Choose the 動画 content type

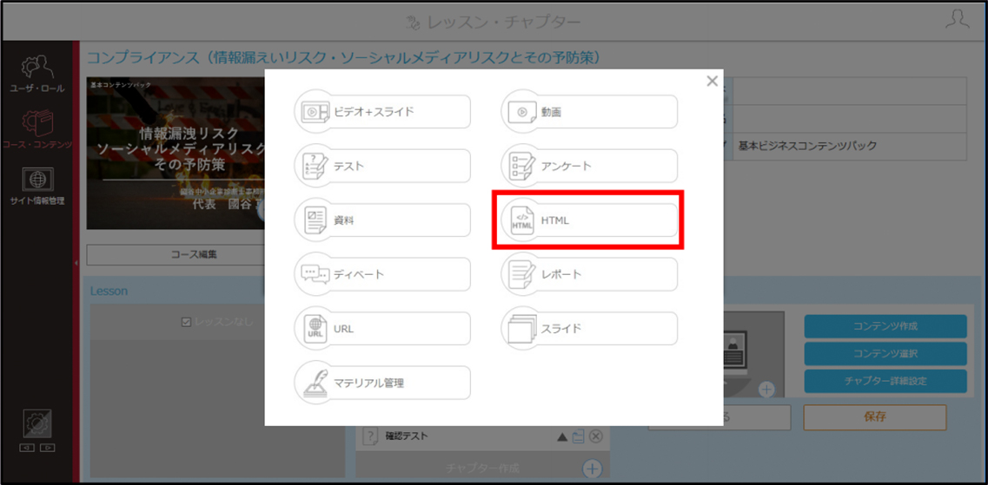click(589, 112)
